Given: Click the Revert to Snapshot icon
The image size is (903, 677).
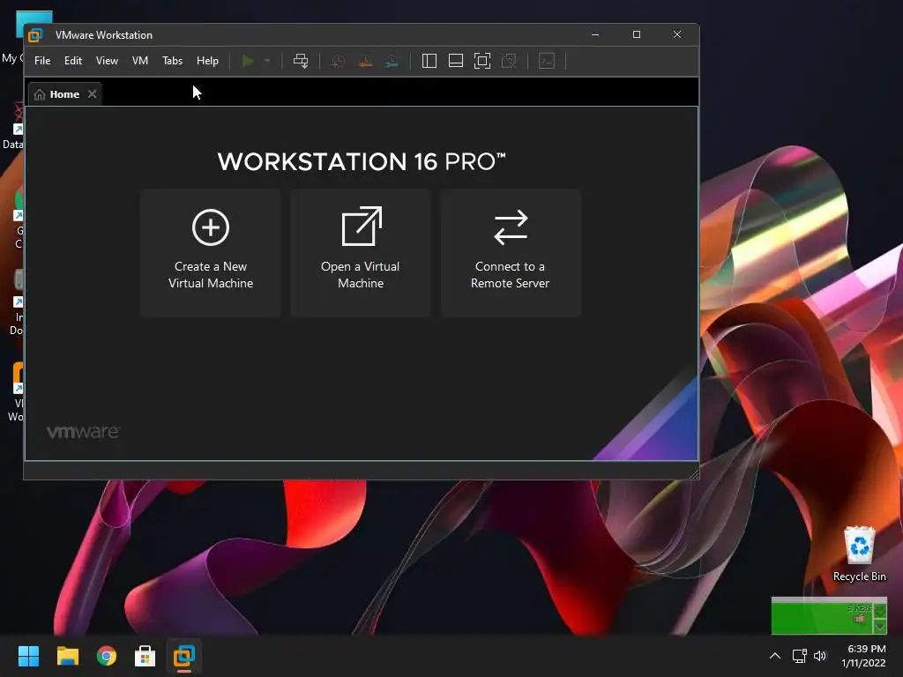Looking at the screenshot, I should click(365, 61).
